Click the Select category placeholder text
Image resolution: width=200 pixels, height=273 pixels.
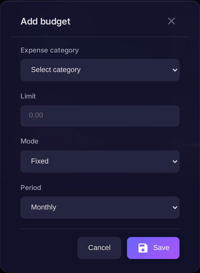pos(56,70)
